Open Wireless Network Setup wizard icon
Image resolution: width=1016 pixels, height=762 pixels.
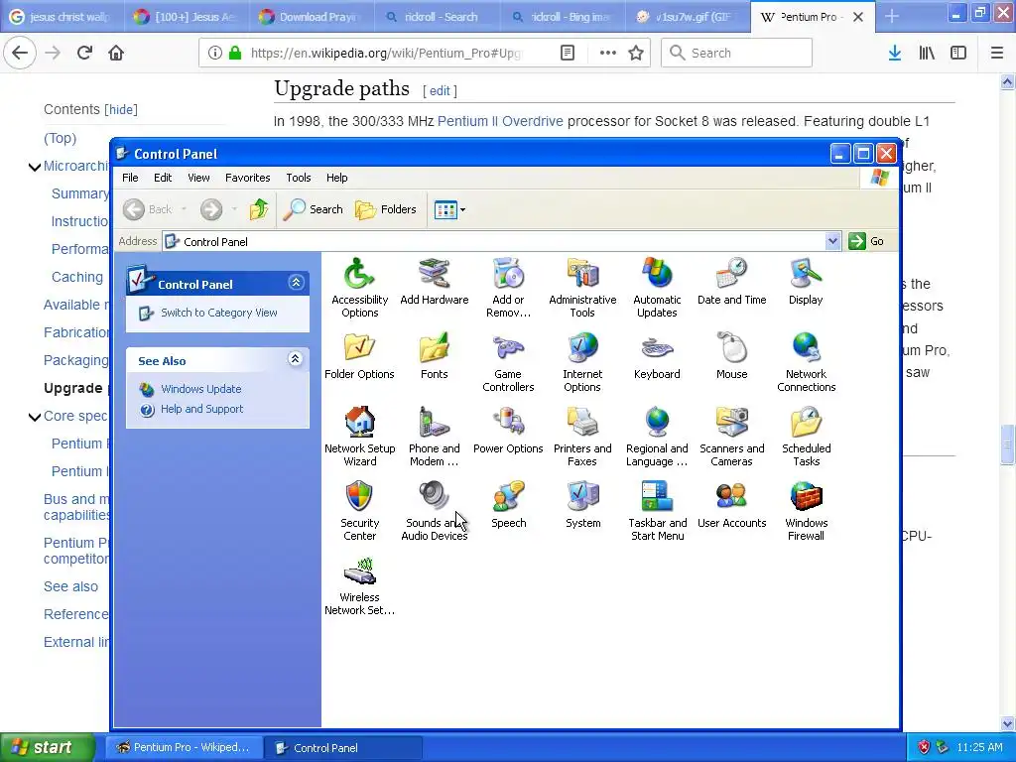(x=359, y=585)
